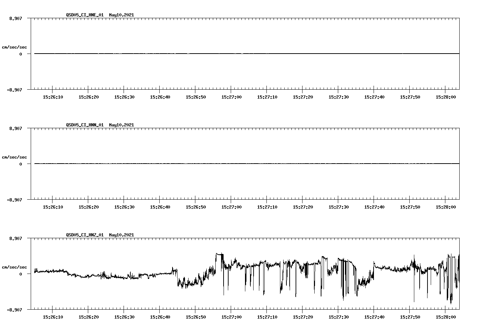
Task: Click the cm/sec/sec unit label of middle plot
Action: pos(15,157)
